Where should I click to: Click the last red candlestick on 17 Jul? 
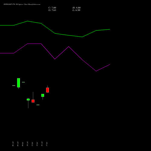click(x=47, y=90)
